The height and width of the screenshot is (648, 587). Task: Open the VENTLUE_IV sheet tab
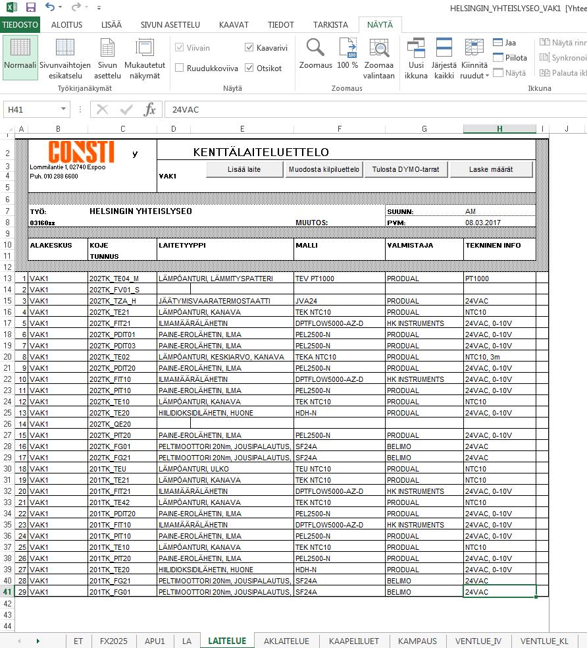[x=478, y=641]
